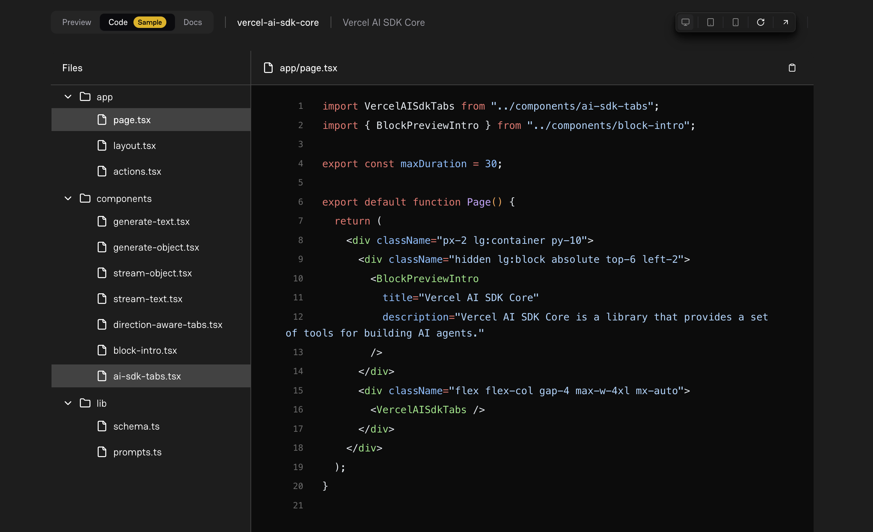873x532 pixels.
Task: Open schema.ts file
Action: pos(151,426)
